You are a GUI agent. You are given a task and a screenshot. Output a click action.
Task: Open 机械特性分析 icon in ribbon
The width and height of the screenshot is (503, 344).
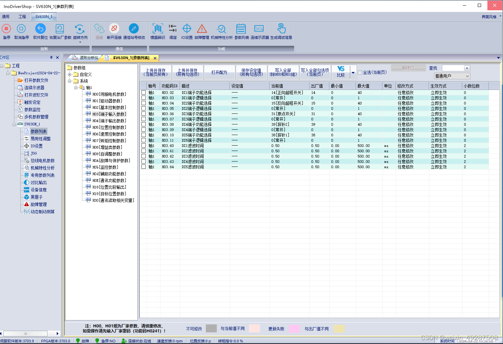click(x=221, y=29)
